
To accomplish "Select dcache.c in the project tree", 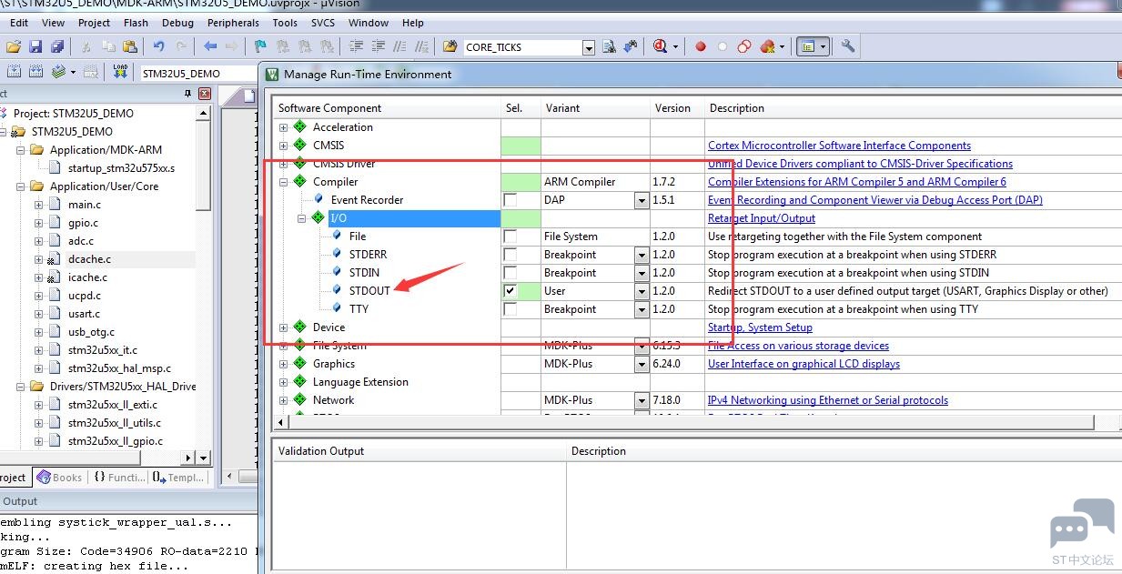I will (x=89, y=259).
